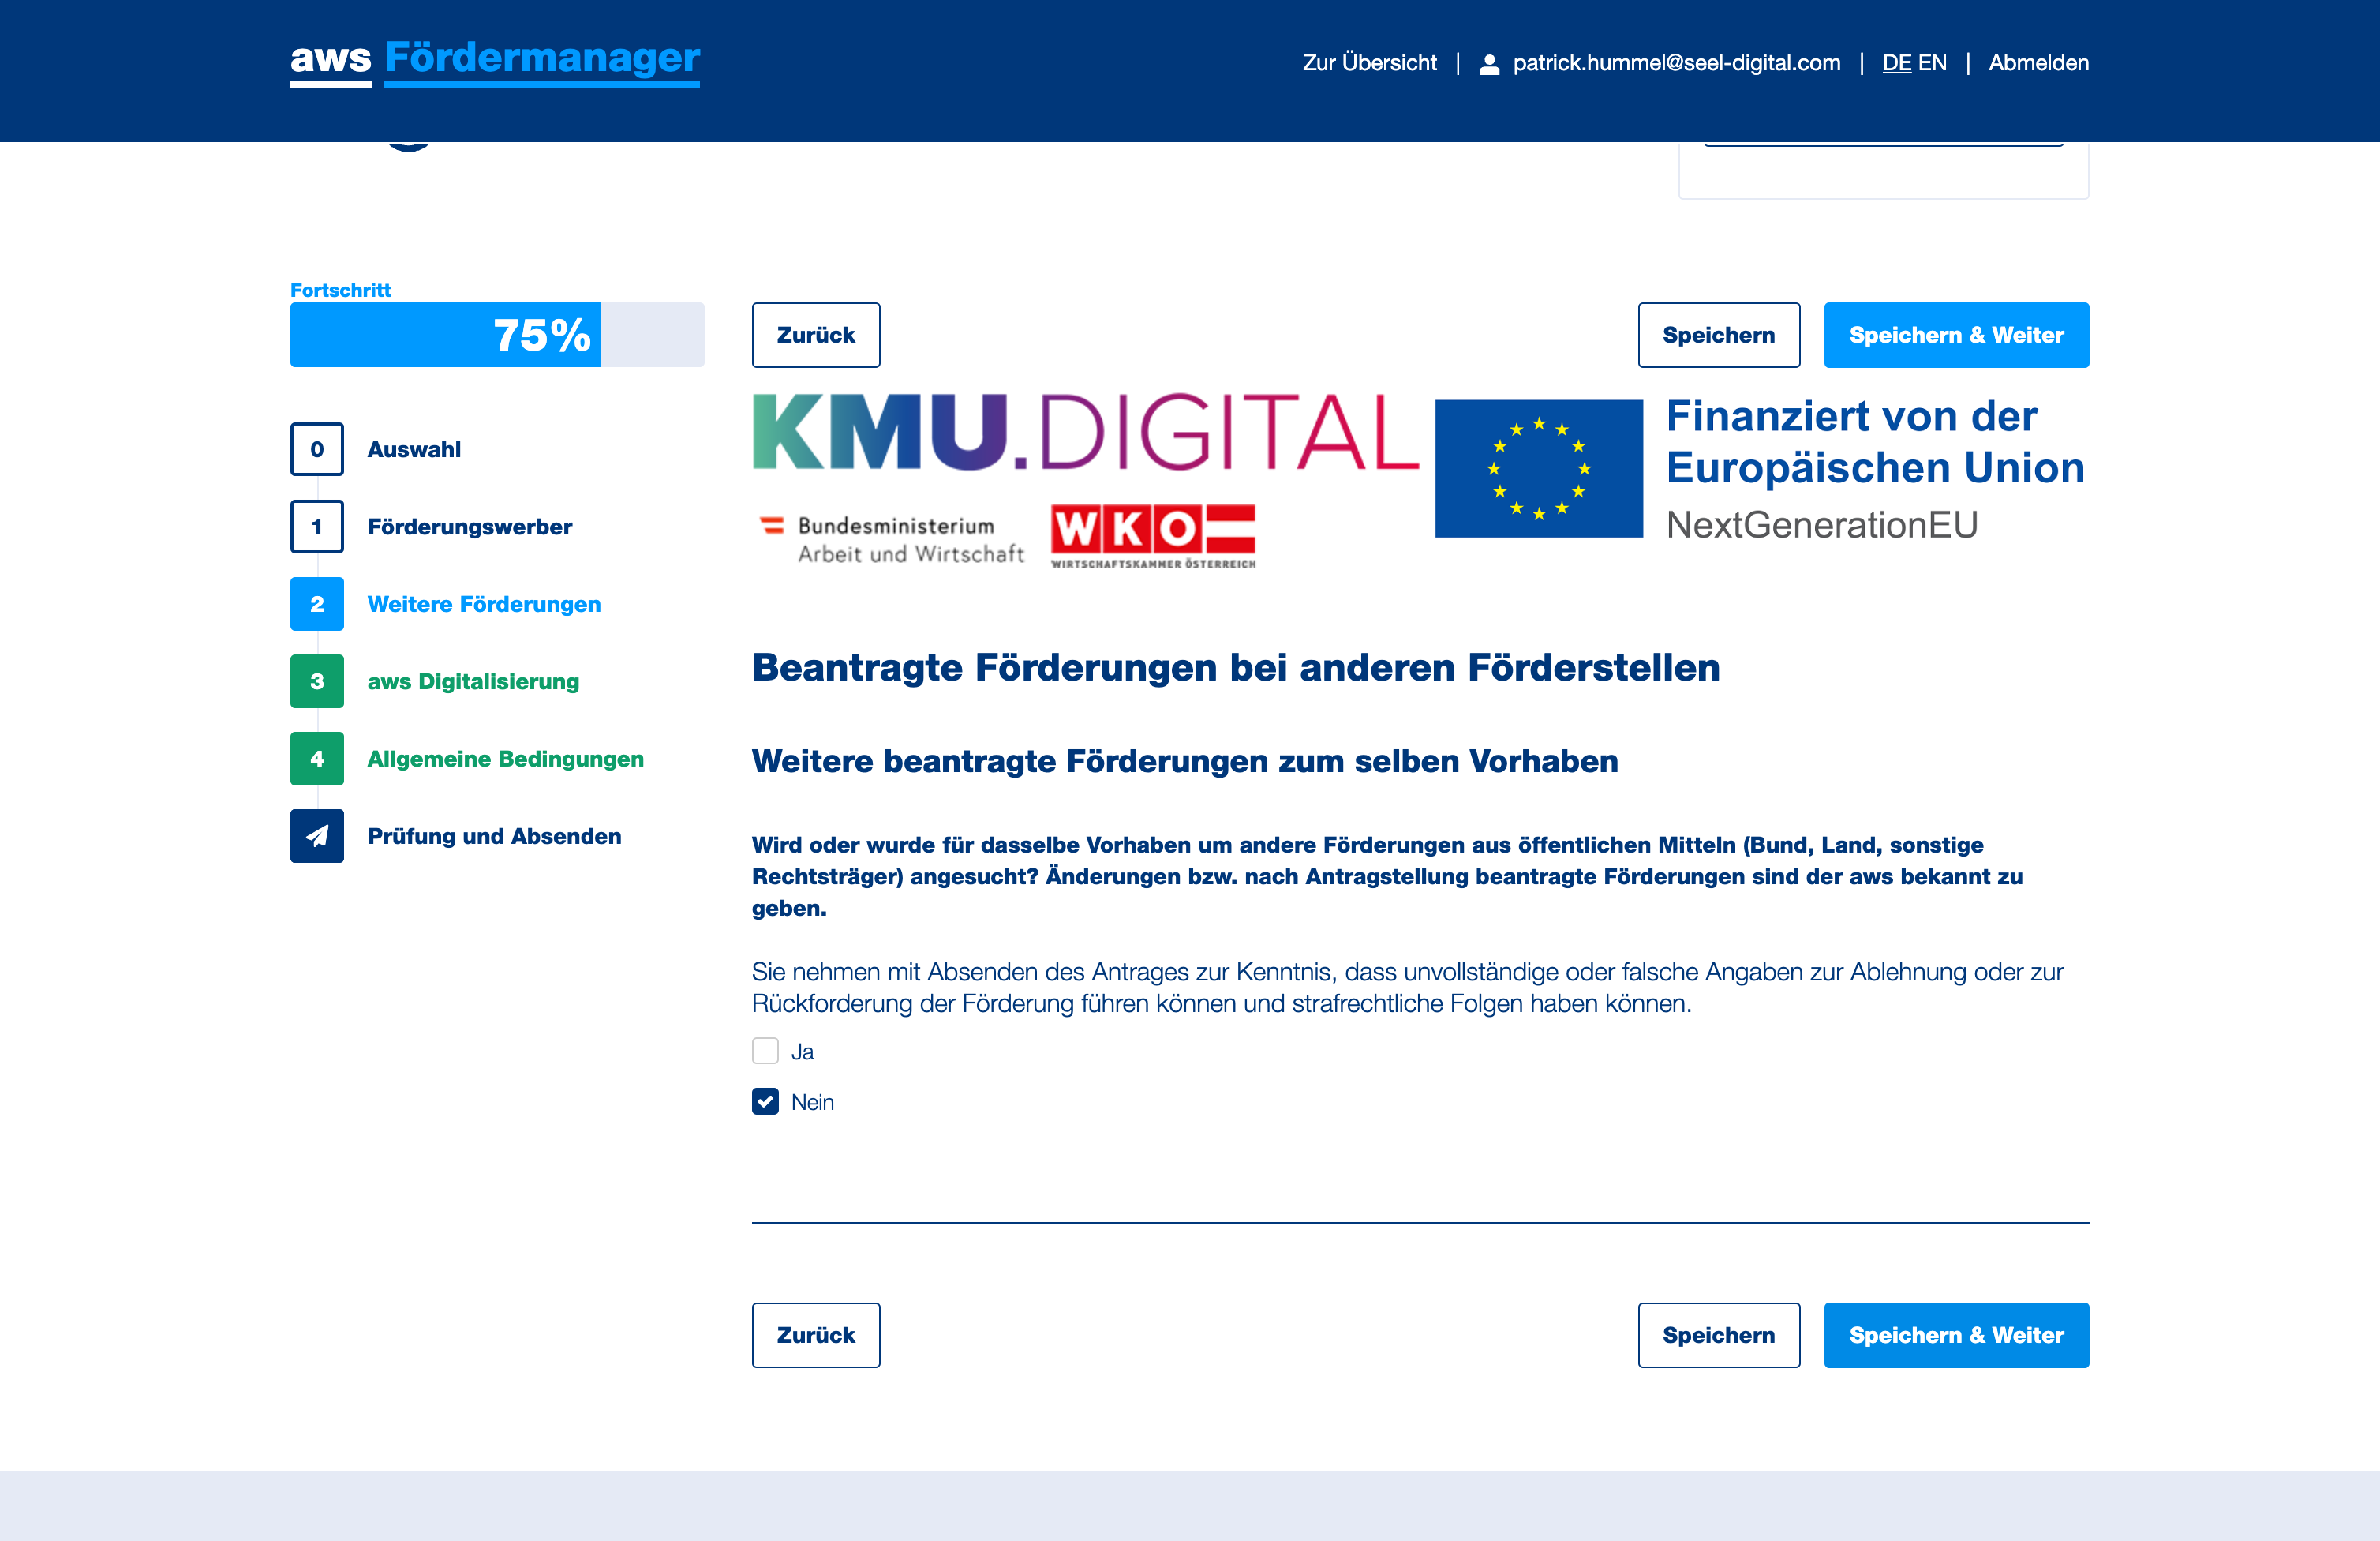
Task: Click the bottom Speichern button
Action: point(1719,1335)
